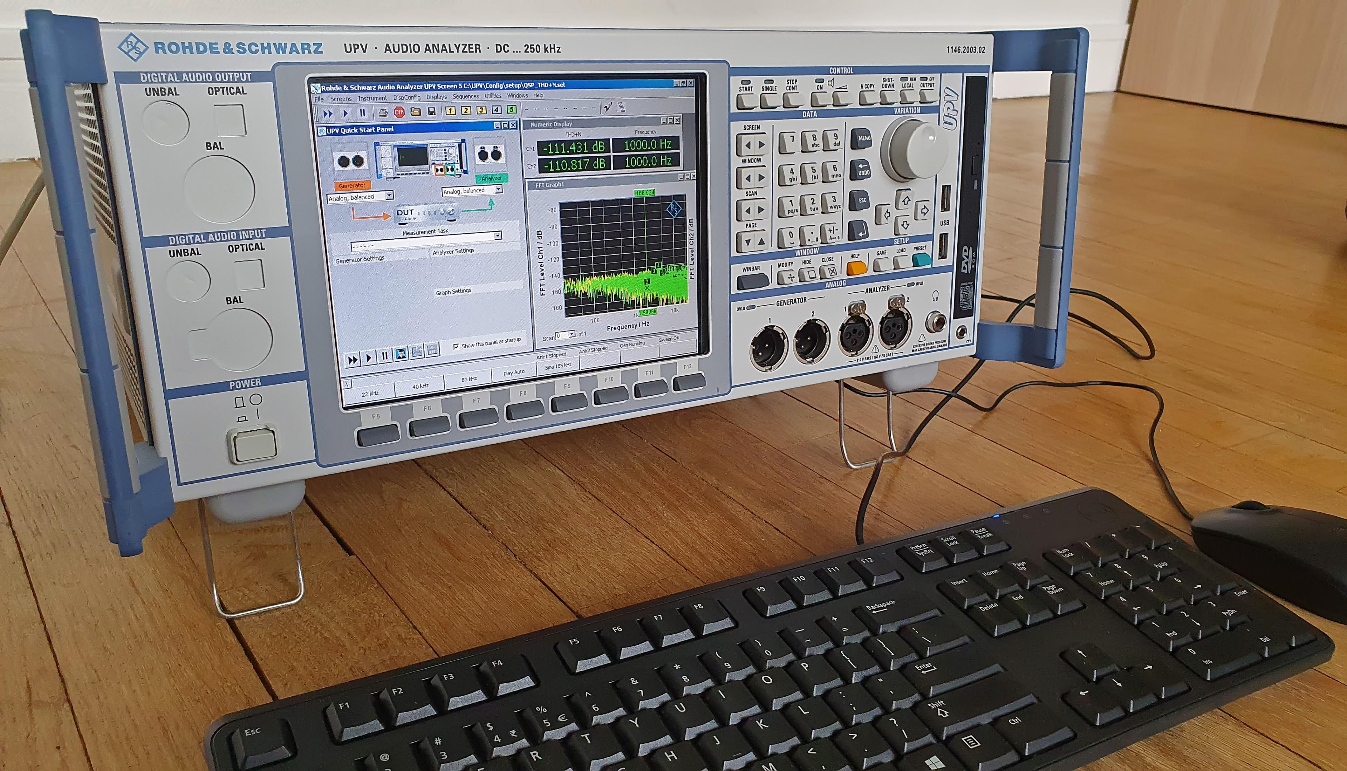
Task: Start continuous measurement from main toolbar
Action: 328,113
